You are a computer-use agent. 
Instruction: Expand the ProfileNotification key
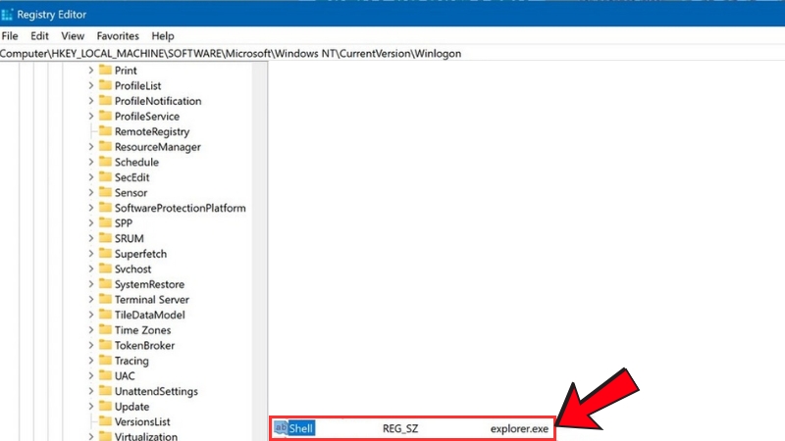click(90, 101)
